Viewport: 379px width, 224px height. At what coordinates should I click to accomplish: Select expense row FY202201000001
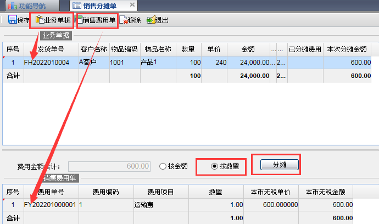[51, 205]
